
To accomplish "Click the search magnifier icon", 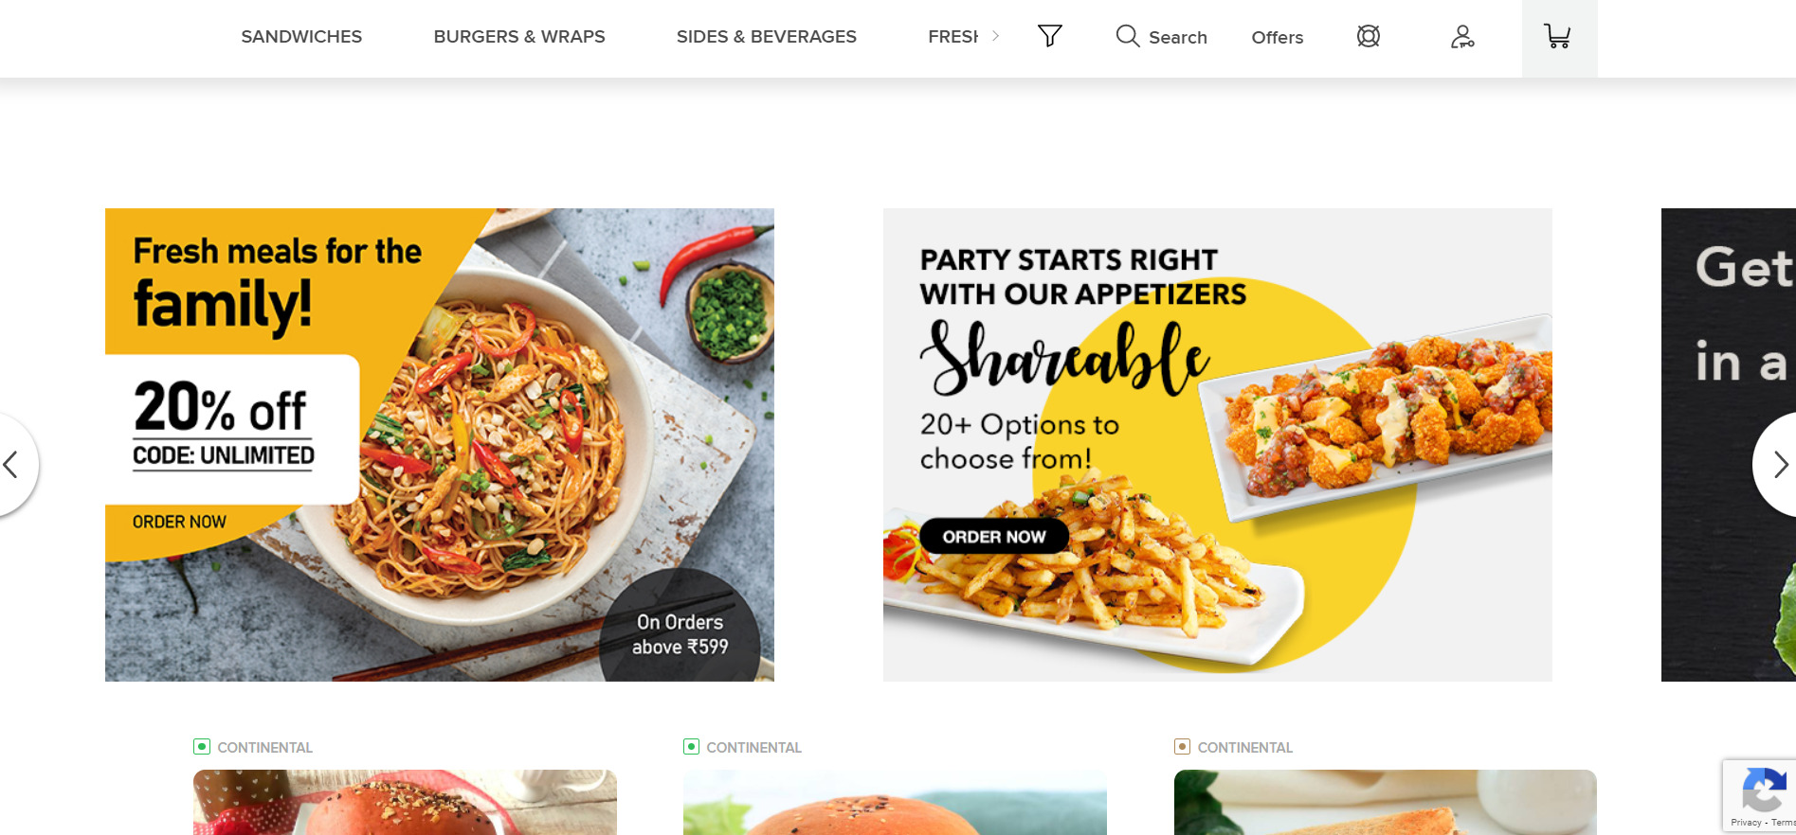I will (x=1127, y=36).
